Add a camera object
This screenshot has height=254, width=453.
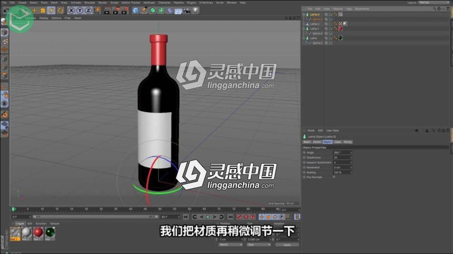[187, 10]
